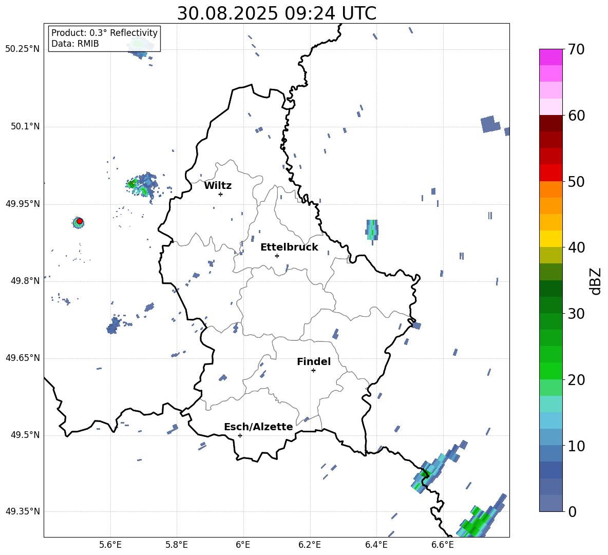This screenshot has height=555, width=608.
Task: Click the large blue echo block near 50.1°N east
Action: pyautogui.click(x=490, y=124)
